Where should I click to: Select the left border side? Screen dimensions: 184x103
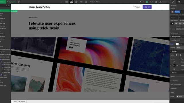[171, 66]
